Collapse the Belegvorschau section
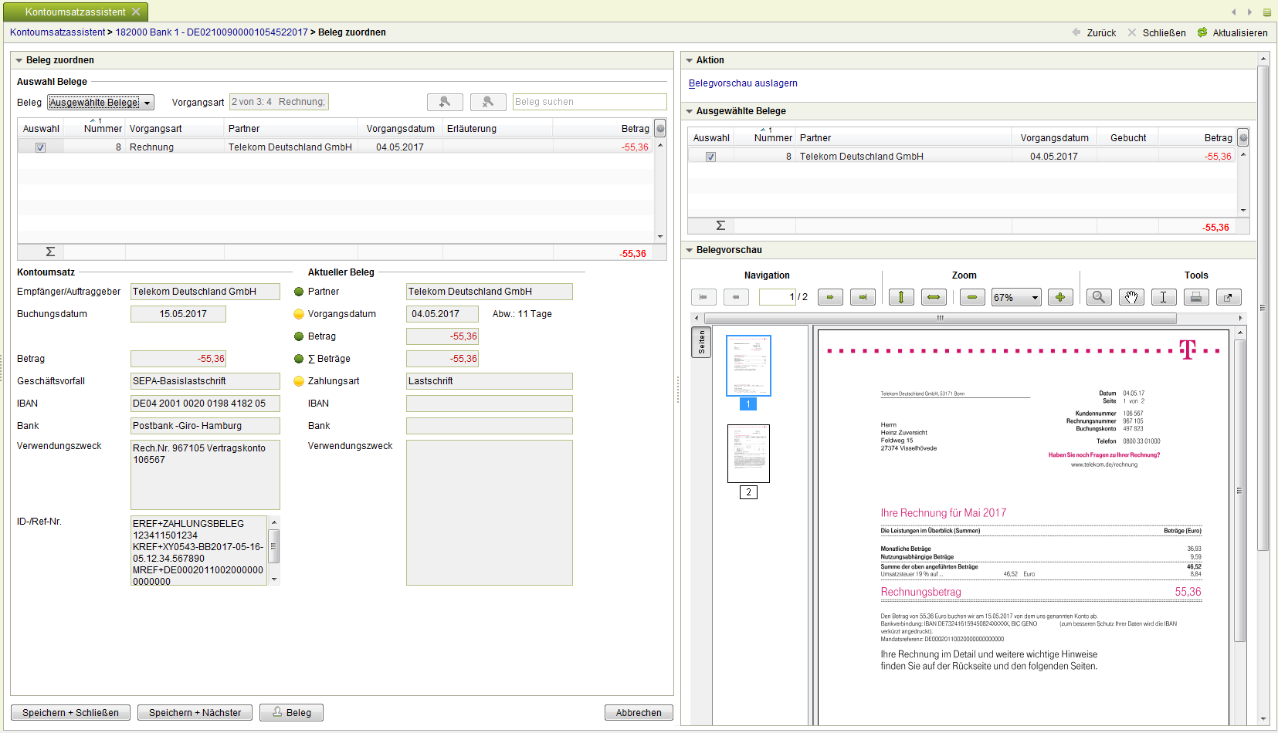Image resolution: width=1278 pixels, height=733 pixels. click(x=690, y=250)
